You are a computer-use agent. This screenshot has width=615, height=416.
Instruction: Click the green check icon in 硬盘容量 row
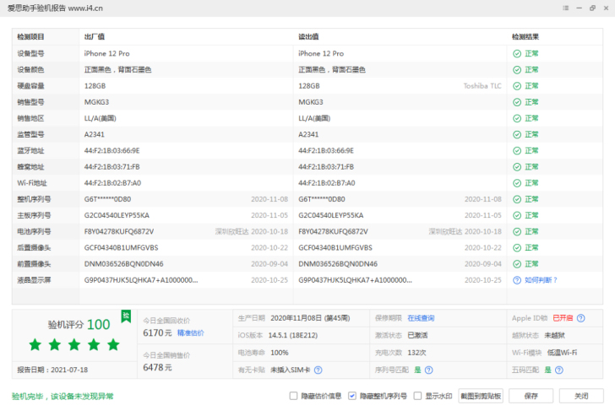(x=517, y=86)
